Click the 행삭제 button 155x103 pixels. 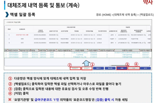(110, 68)
